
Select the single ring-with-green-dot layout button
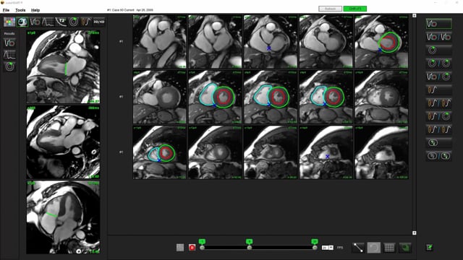(439, 50)
